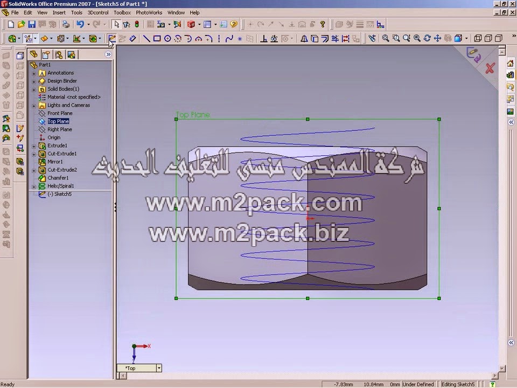The height and width of the screenshot is (388, 517).
Task: Expand the Helix/Spiral1 feature node
Action: (x=34, y=186)
